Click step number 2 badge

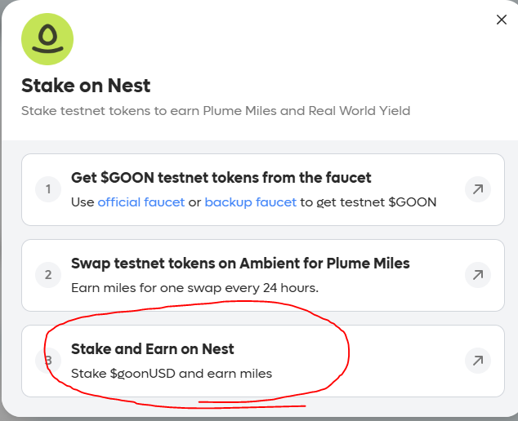pos(48,275)
